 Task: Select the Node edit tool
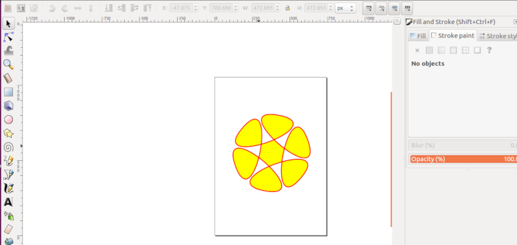[x=8, y=37]
